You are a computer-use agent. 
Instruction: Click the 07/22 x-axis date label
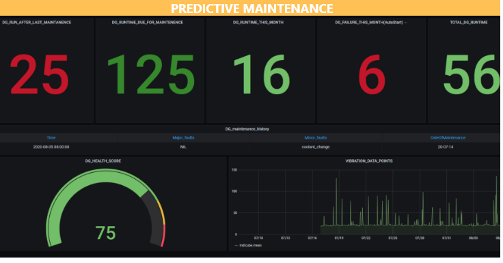[366, 238]
